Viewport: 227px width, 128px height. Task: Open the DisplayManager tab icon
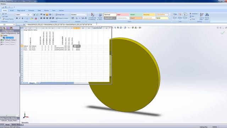pyautogui.click(x=11, y=28)
